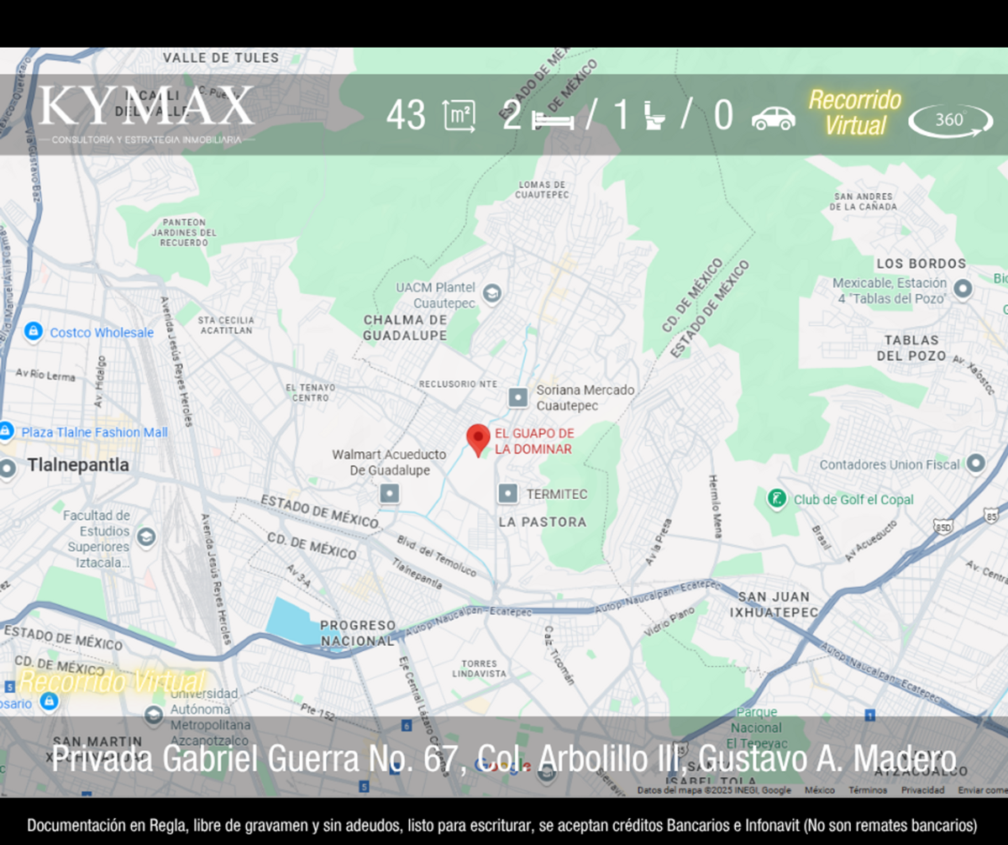Select the VALLE DE TULES label

pyautogui.click(x=221, y=57)
